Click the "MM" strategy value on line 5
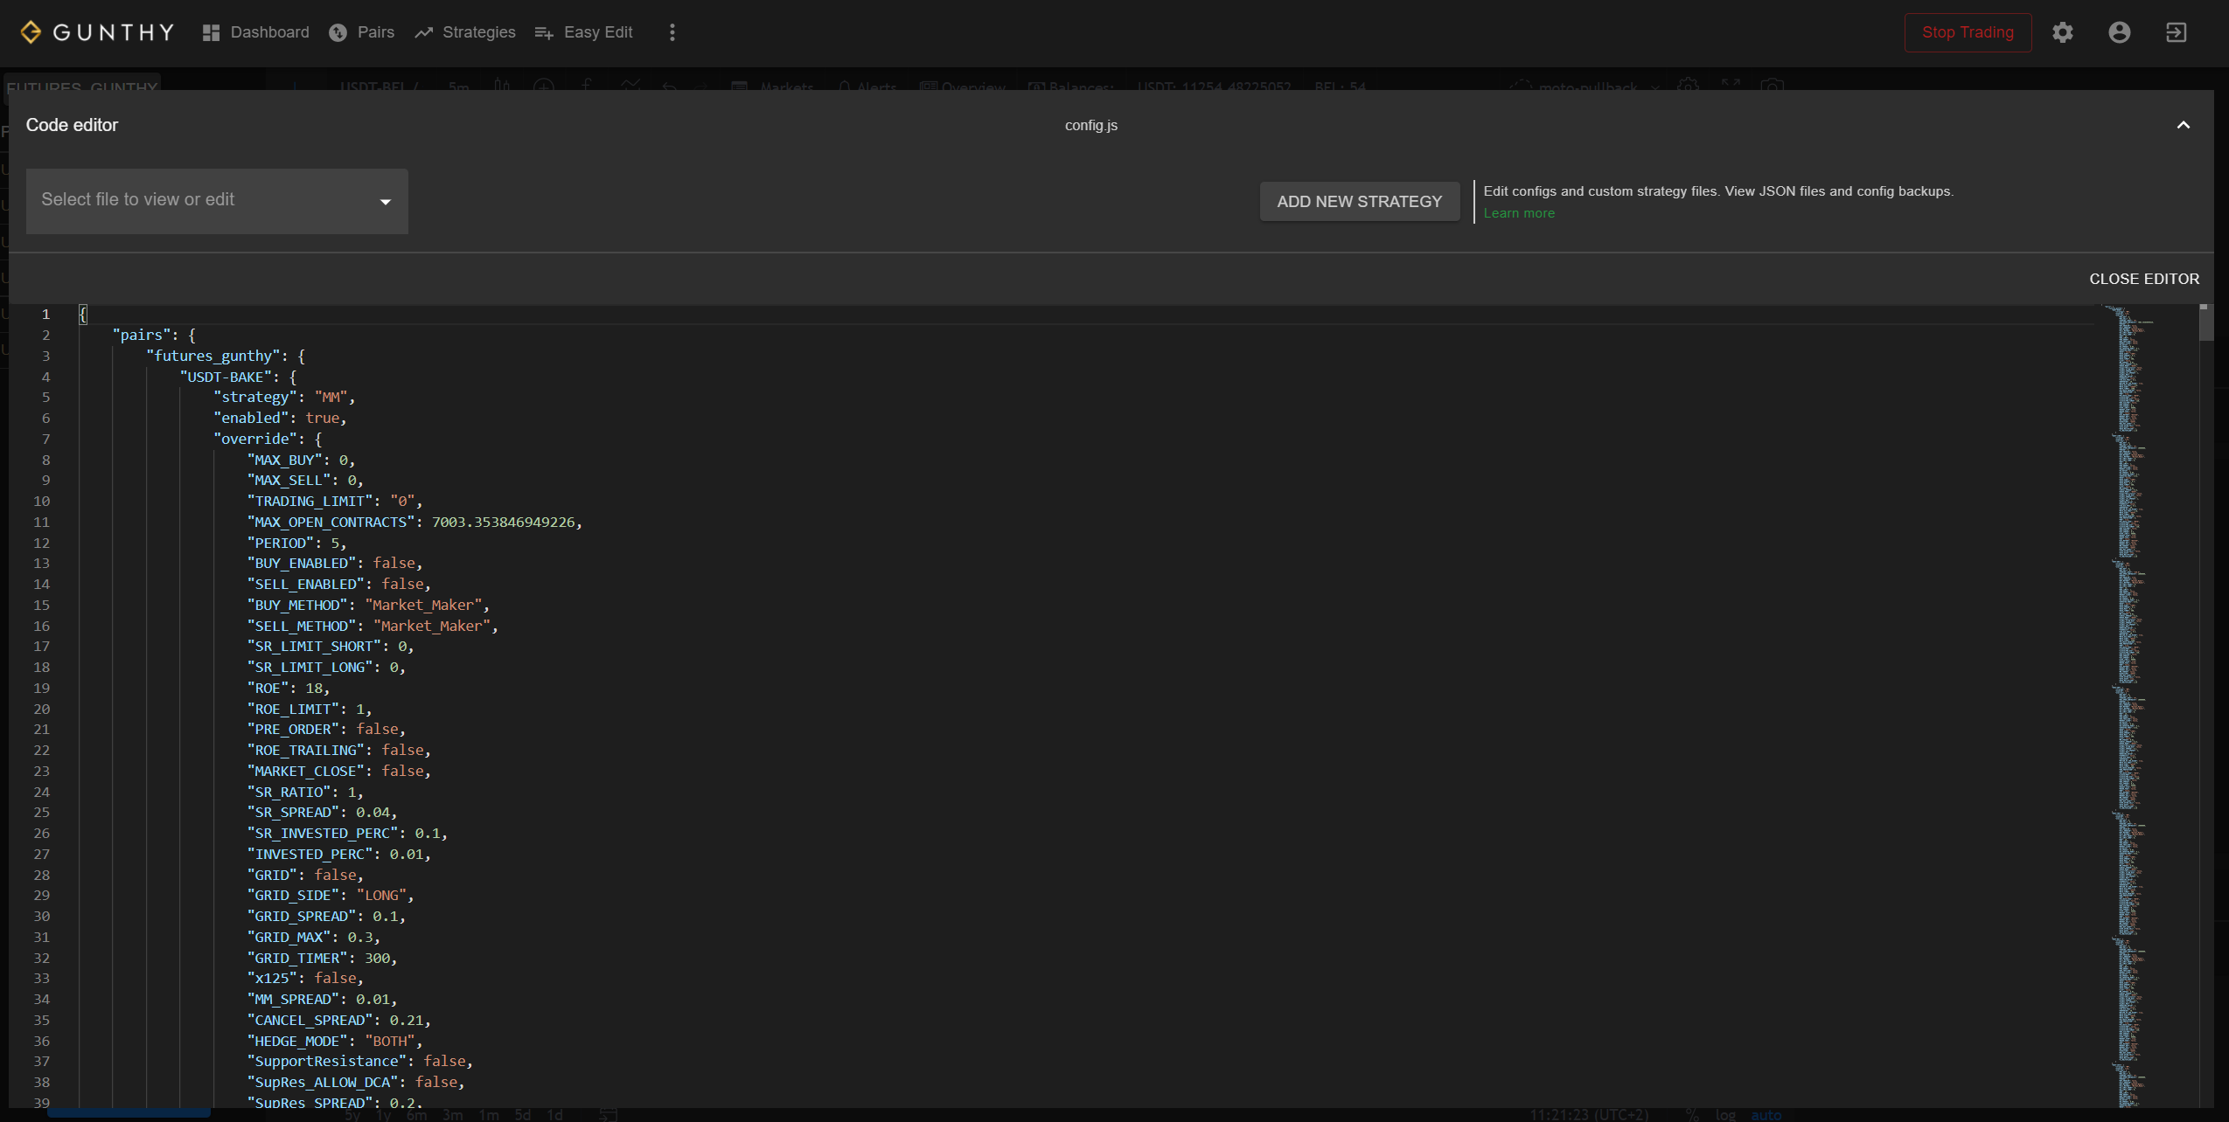The height and width of the screenshot is (1122, 2229). [331, 397]
